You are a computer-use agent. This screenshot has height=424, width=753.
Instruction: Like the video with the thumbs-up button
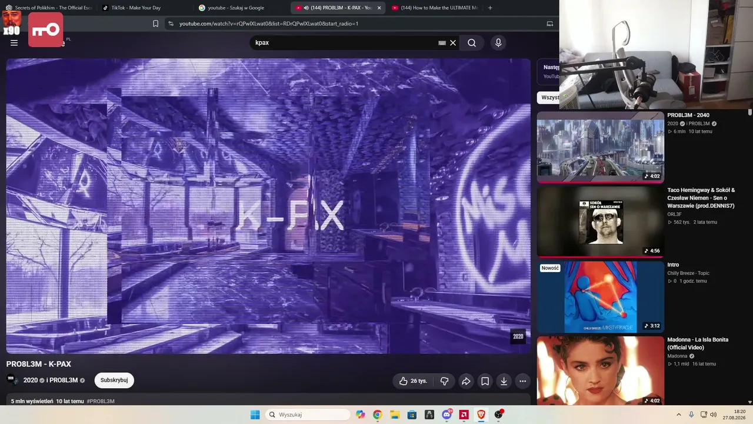pos(412,381)
